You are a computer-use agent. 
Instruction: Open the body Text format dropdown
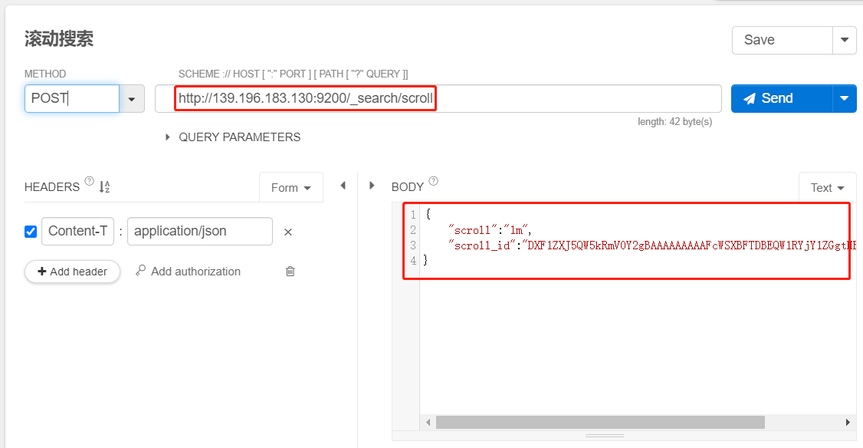tap(827, 188)
